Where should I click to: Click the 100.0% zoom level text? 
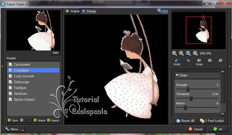(x=205, y=53)
